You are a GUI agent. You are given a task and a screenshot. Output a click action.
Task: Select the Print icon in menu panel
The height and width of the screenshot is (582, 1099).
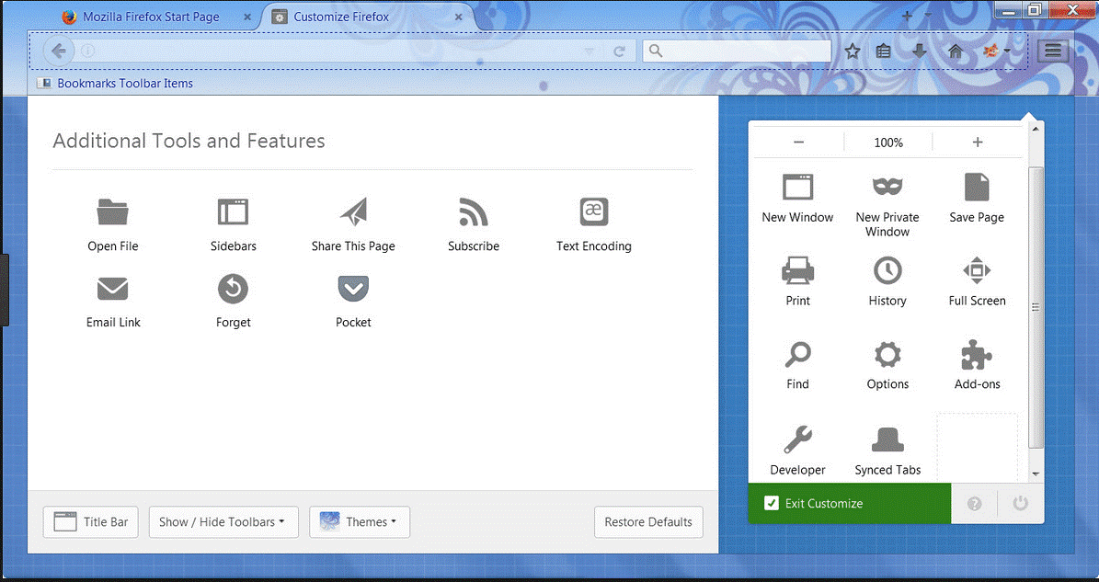pos(797,270)
